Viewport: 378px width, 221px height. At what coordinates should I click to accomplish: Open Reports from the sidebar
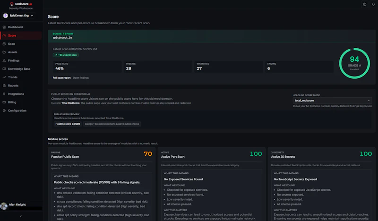tap(21, 85)
